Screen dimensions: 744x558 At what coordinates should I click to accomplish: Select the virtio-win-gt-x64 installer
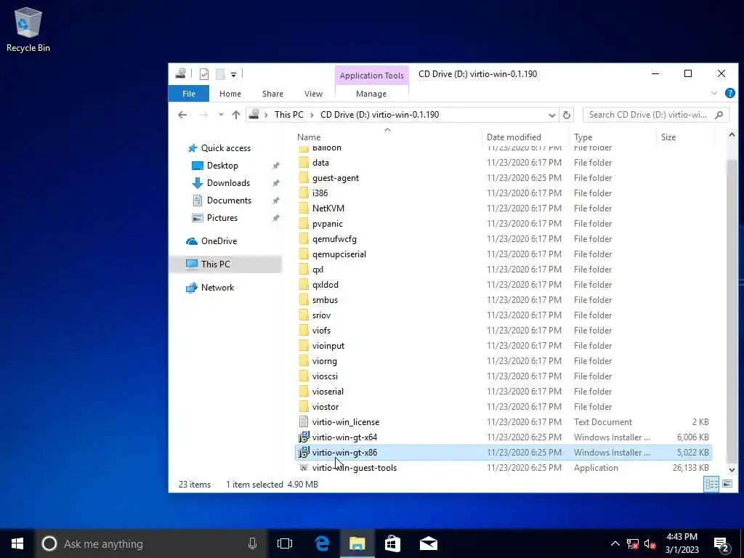click(x=344, y=437)
